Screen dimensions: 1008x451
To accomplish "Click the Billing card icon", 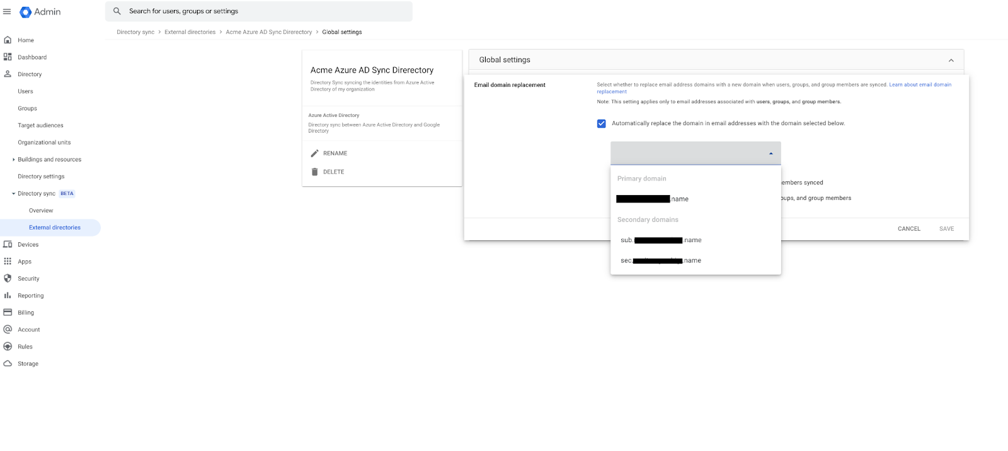I will 8,312.
